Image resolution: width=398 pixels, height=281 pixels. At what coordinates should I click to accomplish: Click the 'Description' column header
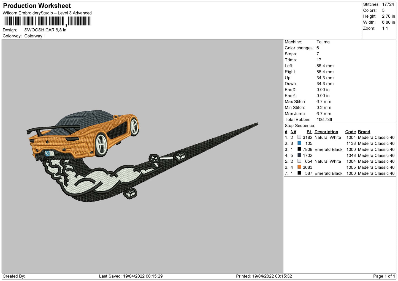point(326,132)
